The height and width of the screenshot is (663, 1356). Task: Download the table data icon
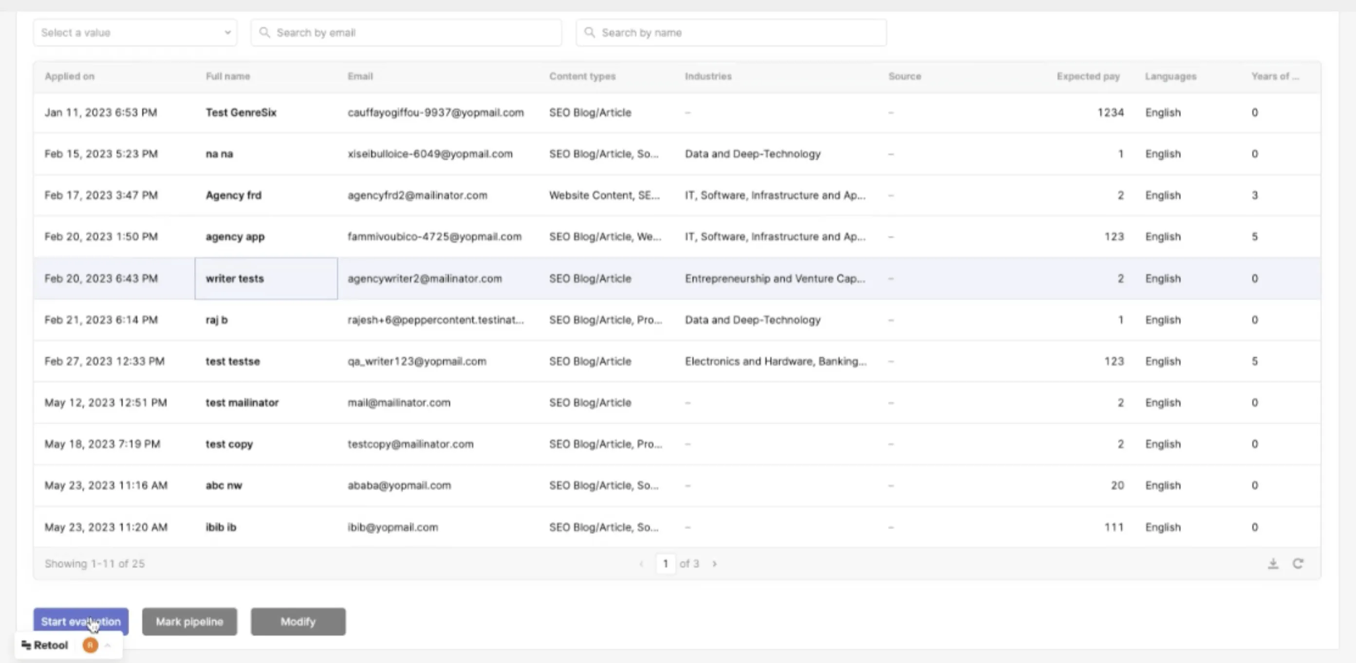[1273, 564]
